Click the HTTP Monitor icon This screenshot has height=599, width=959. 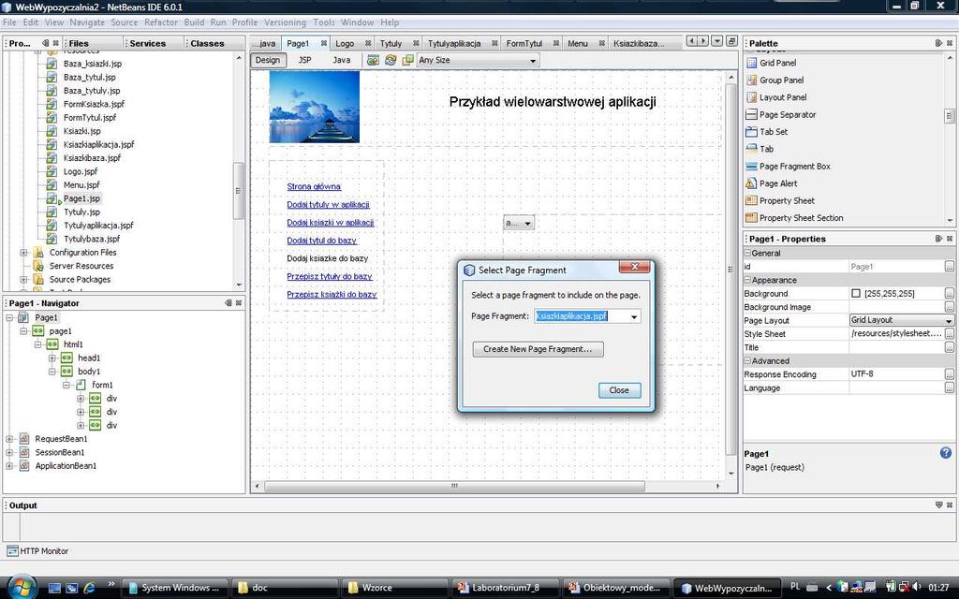click(12, 550)
